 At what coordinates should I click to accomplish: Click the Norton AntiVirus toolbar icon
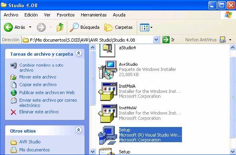pos(223,40)
